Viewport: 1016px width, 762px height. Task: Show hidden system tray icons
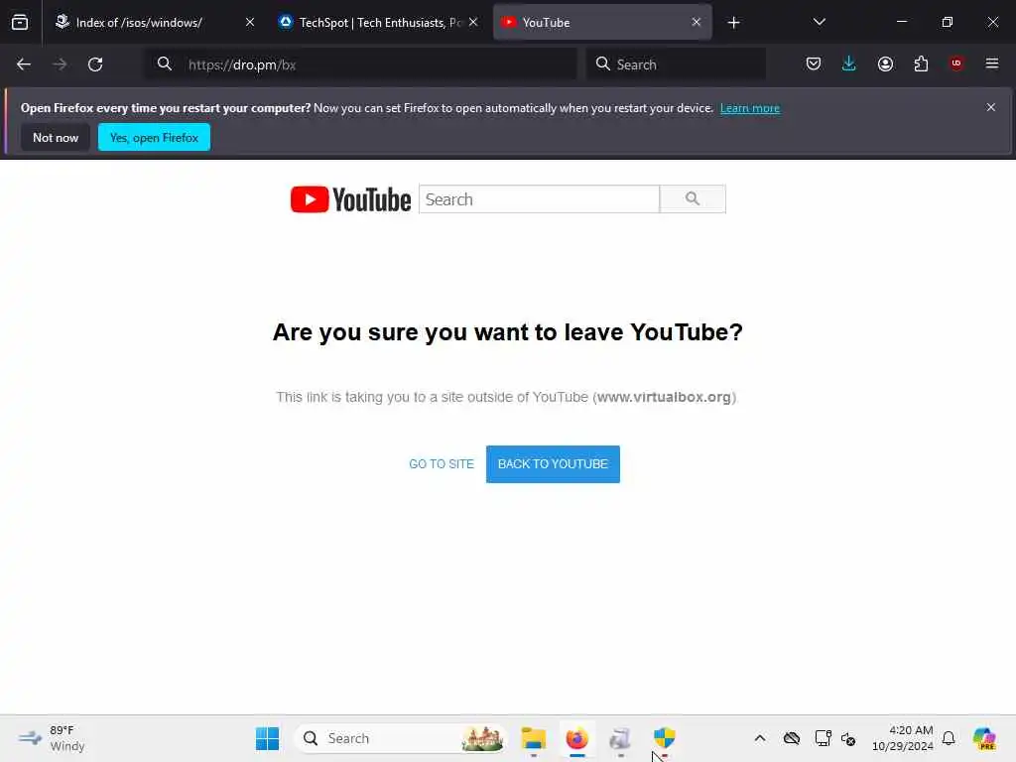tap(760, 738)
